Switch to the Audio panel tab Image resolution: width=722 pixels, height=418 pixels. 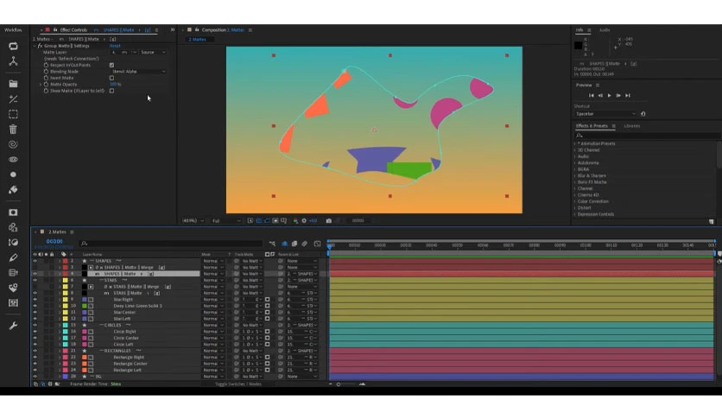[605, 30]
